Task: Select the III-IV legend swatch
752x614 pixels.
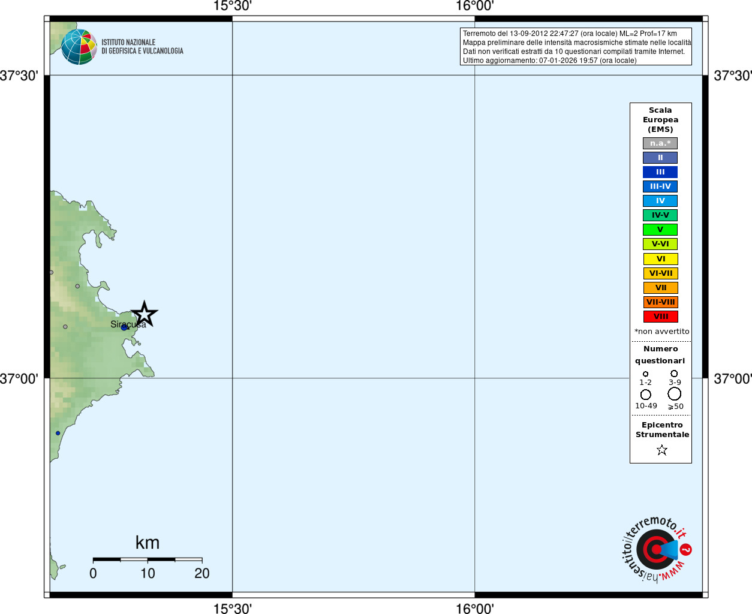Action: 660,186
